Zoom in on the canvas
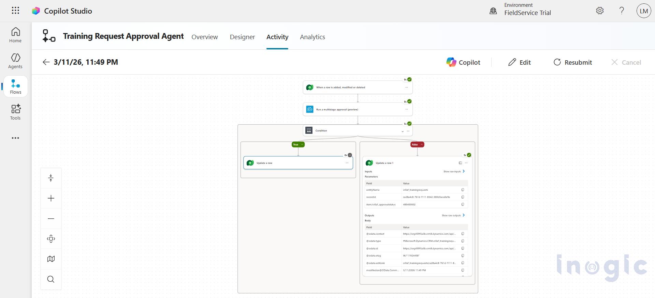The width and height of the screenshot is (655, 298). click(x=51, y=198)
